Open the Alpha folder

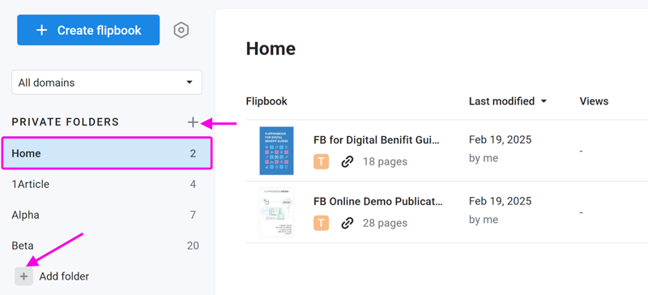107,215
